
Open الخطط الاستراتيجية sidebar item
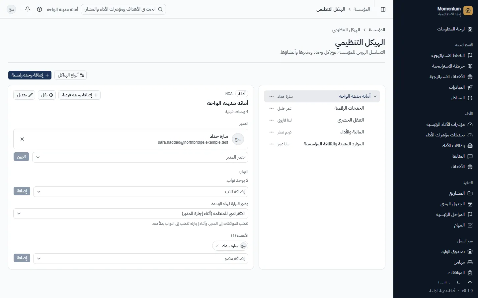click(x=452, y=56)
